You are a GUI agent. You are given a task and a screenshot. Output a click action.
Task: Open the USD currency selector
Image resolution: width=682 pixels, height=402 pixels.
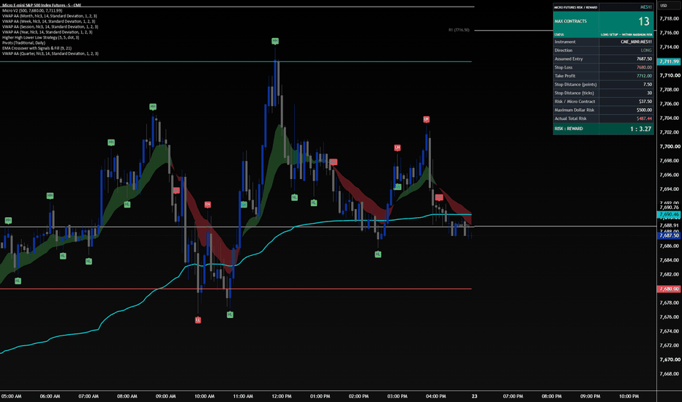click(x=664, y=6)
